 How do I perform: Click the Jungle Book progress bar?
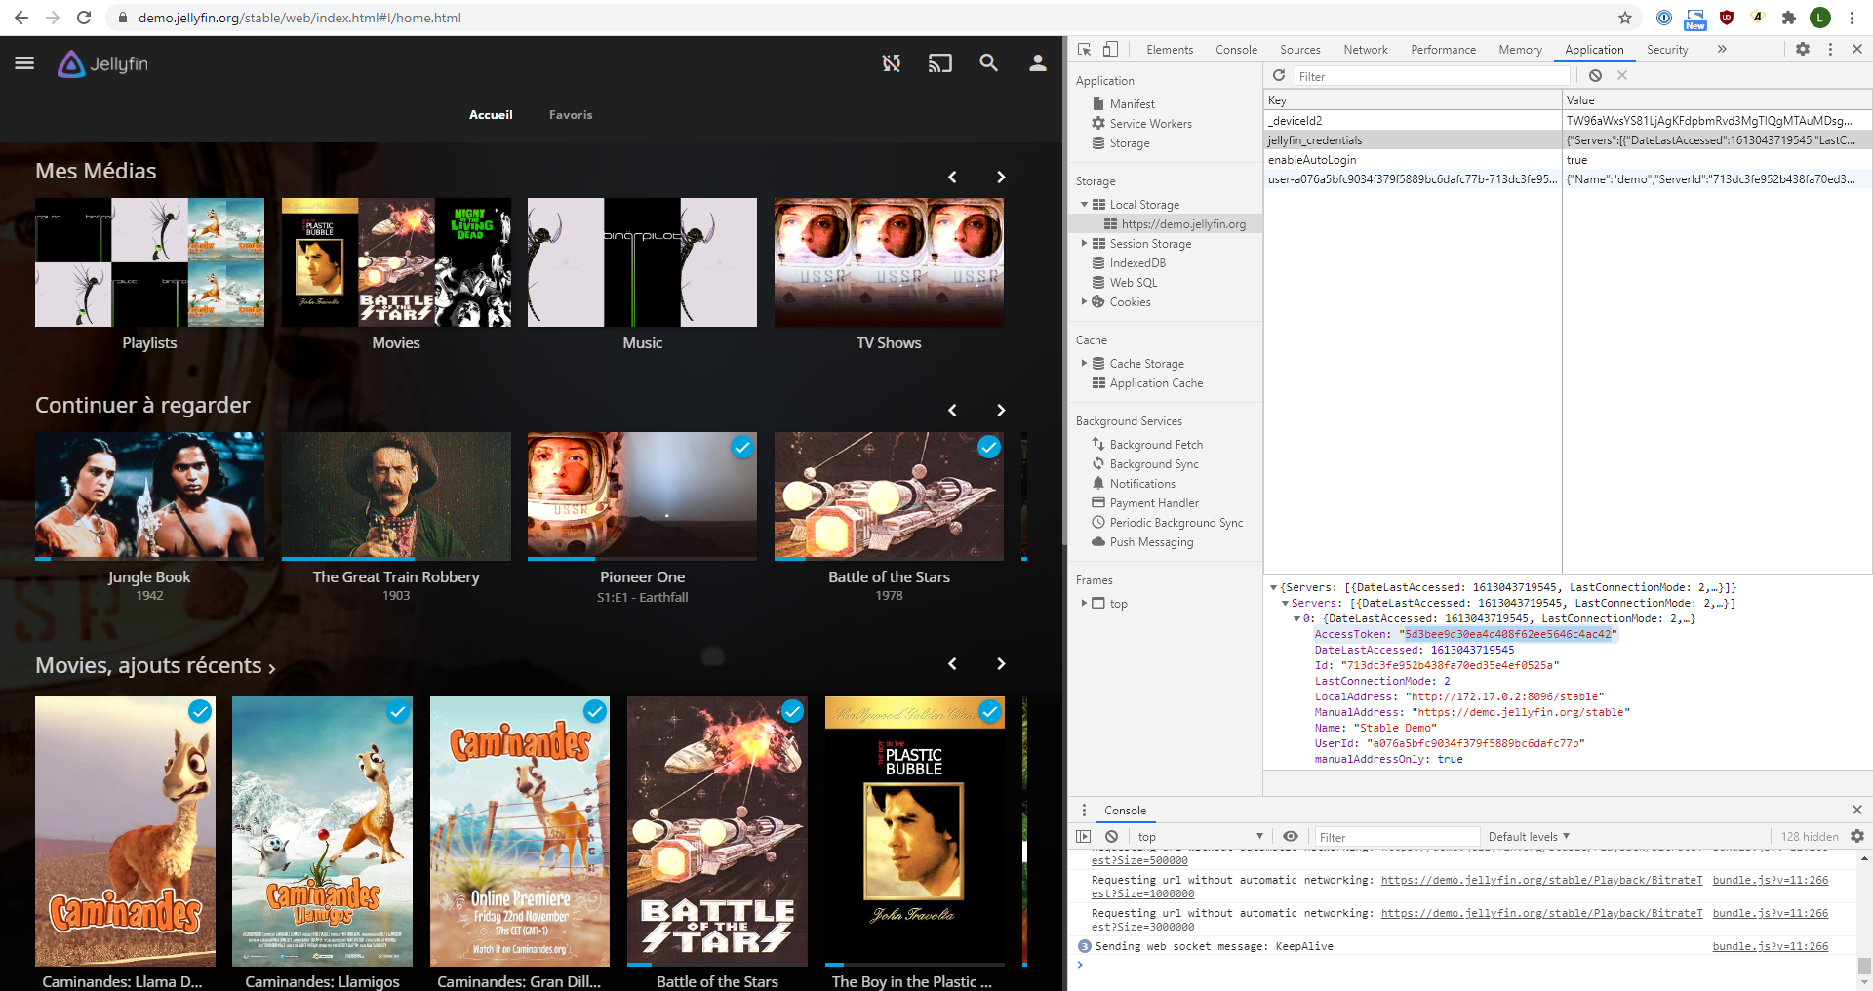coord(149,559)
